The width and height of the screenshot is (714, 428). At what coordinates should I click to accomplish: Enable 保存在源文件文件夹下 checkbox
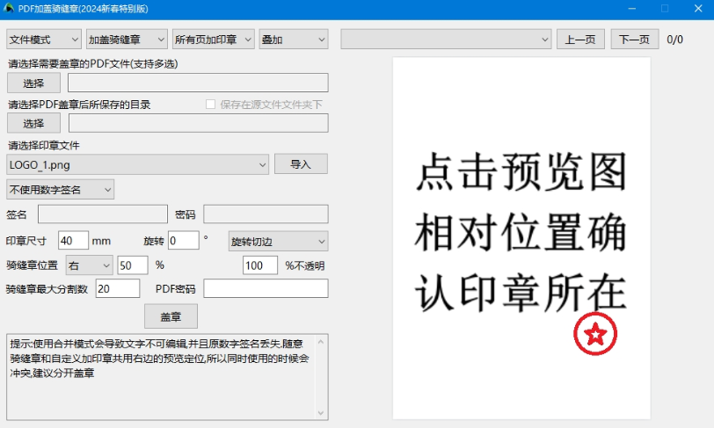click(210, 105)
